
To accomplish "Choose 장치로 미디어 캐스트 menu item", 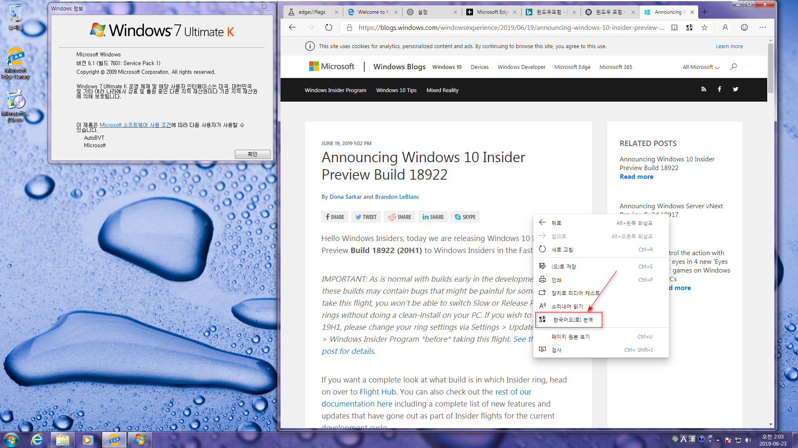I will [x=601, y=293].
